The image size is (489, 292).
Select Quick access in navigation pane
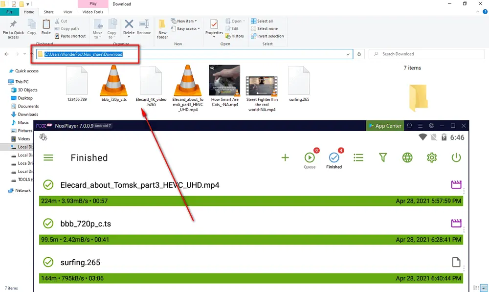tap(23, 71)
